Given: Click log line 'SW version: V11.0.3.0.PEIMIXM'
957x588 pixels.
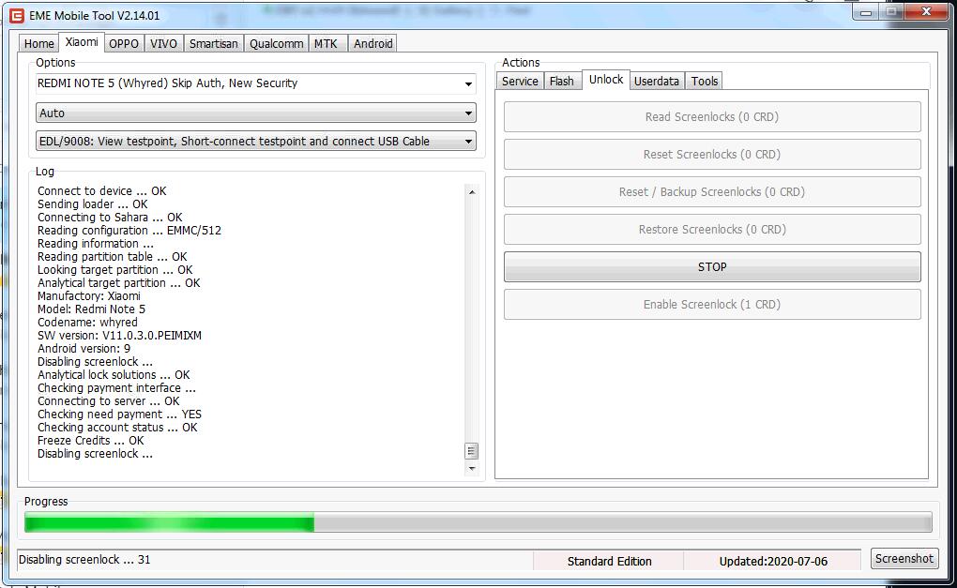Looking at the screenshot, I should tap(119, 336).
